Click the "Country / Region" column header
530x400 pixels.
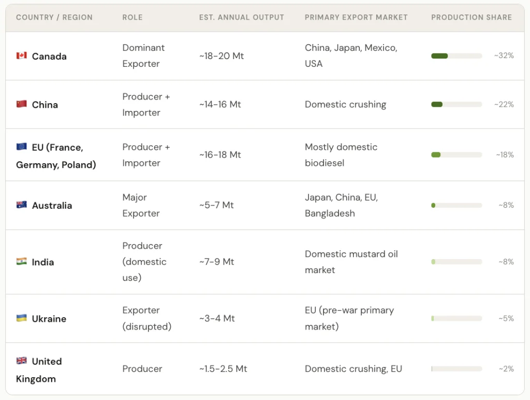click(x=54, y=17)
